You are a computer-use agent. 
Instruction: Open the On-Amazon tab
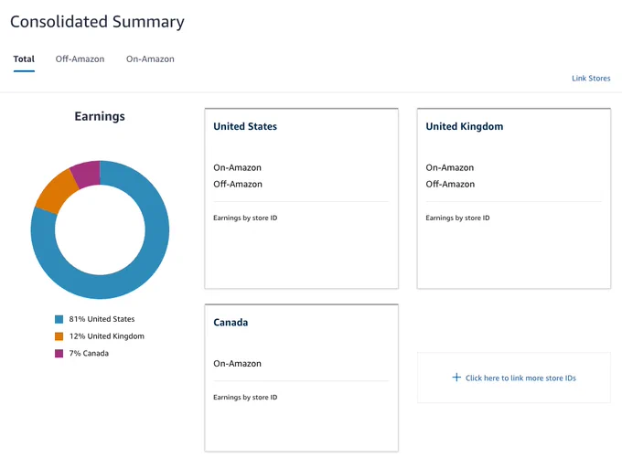(150, 59)
